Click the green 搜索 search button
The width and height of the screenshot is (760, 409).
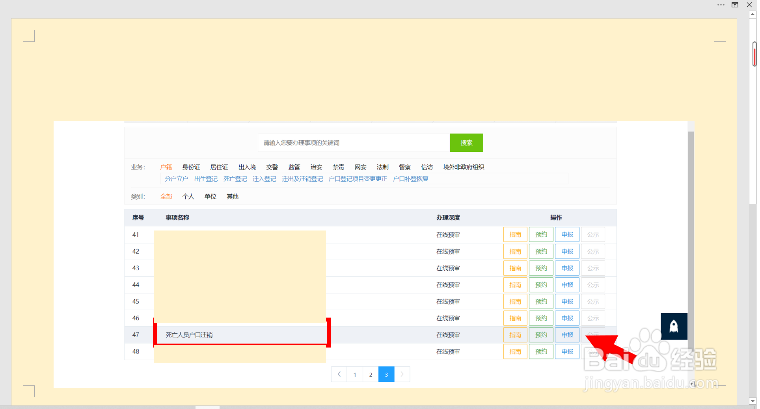[466, 143]
